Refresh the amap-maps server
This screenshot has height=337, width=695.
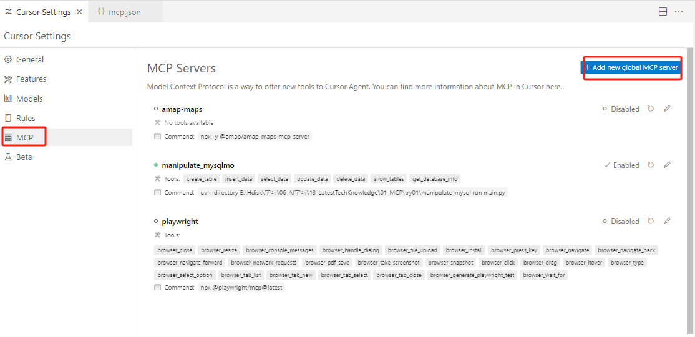point(651,109)
